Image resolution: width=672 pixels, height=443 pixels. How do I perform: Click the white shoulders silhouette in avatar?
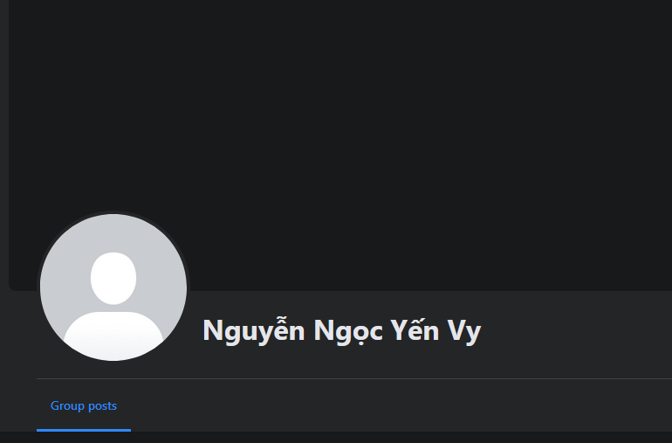click(x=113, y=336)
